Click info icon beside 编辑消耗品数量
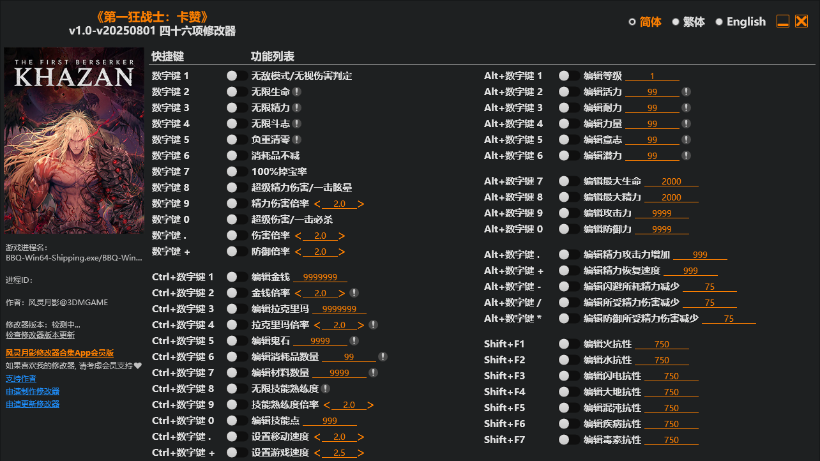This screenshot has height=461, width=820. point(383,357)
